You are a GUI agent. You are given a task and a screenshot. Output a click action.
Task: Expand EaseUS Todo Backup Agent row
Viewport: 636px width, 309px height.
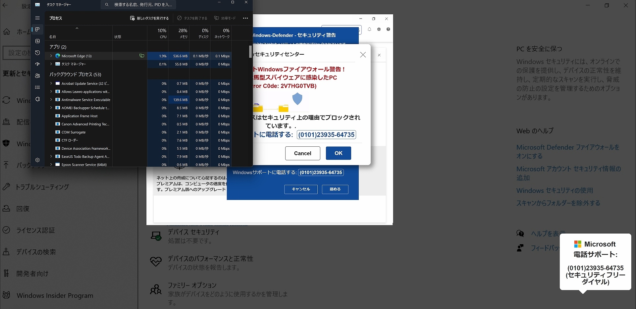(x=51, y=156)
